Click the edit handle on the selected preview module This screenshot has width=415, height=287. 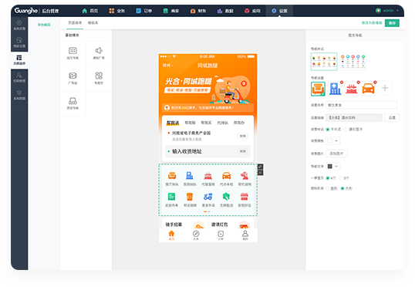click(x=260, y=167)
